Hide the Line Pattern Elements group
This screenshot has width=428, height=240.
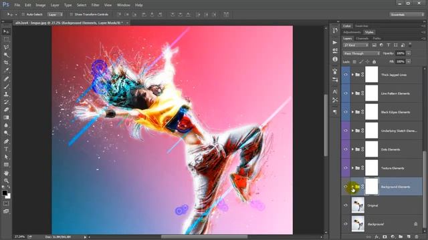[x=346, y=93]
